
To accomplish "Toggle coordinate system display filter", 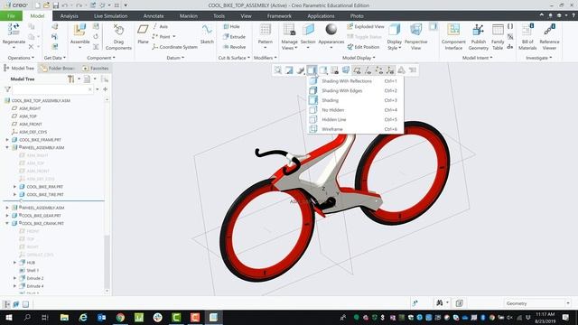I will click(x=390, y=70).
